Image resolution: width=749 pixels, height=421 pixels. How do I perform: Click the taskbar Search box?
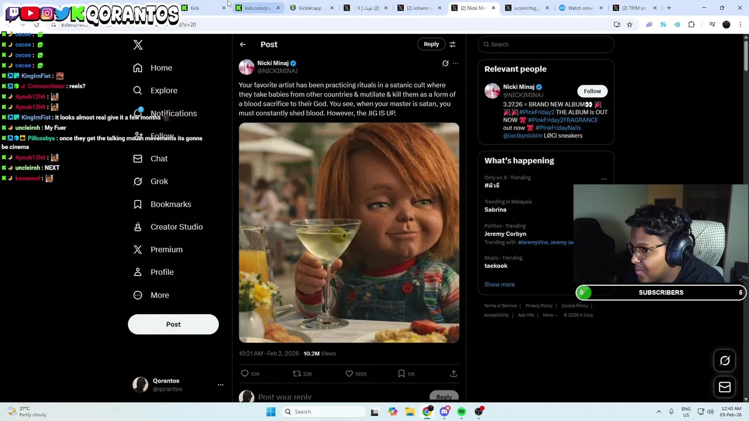324,412
